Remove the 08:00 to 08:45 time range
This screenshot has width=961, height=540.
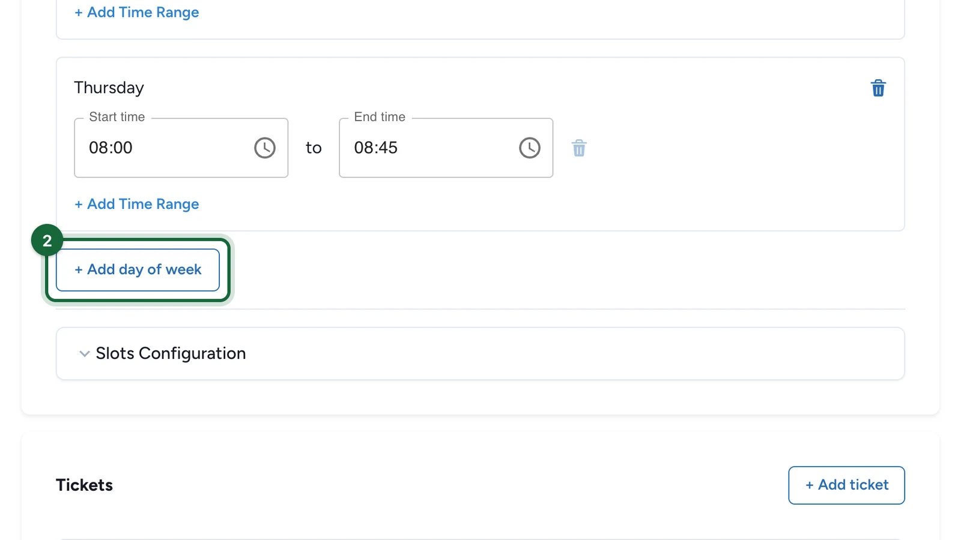(579, 148)
